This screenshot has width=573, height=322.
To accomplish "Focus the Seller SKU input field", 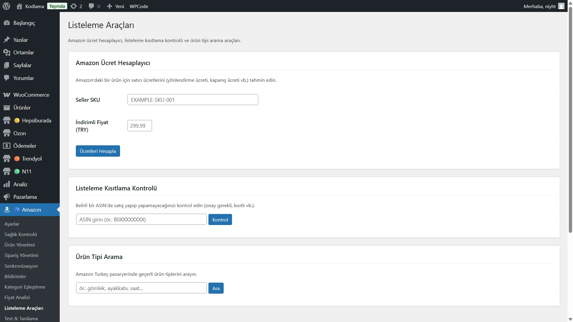I will point(193,100).
